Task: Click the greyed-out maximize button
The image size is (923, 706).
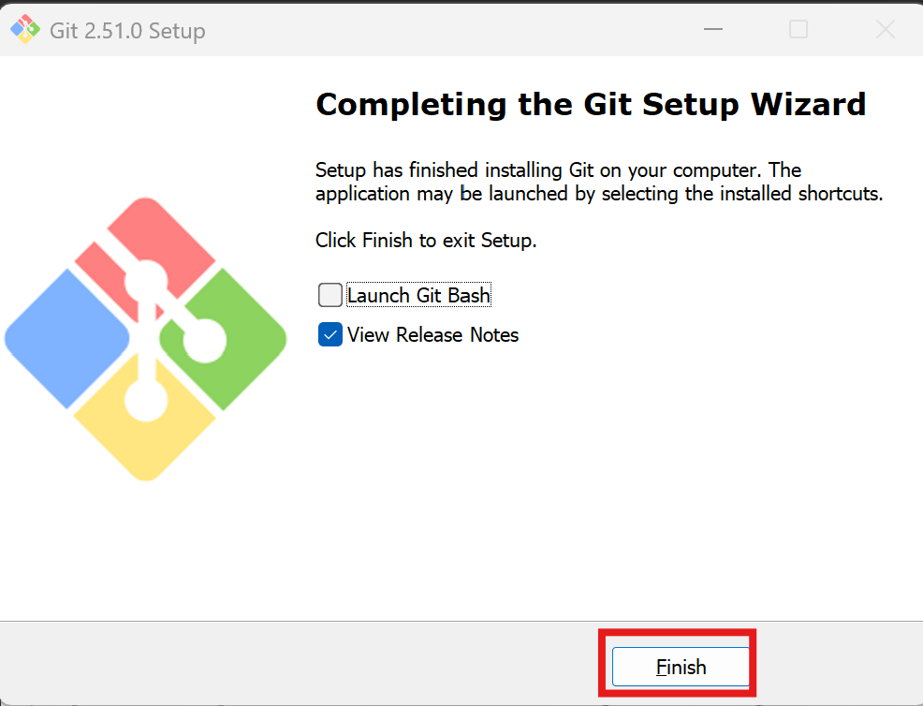Action: [798, 29]
